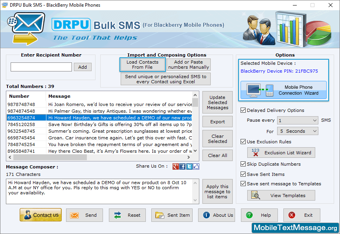Toggle Delayed Delivery Options checkbox
The width and height of the screenshot is (340, 234).
[x=243, y=110]
